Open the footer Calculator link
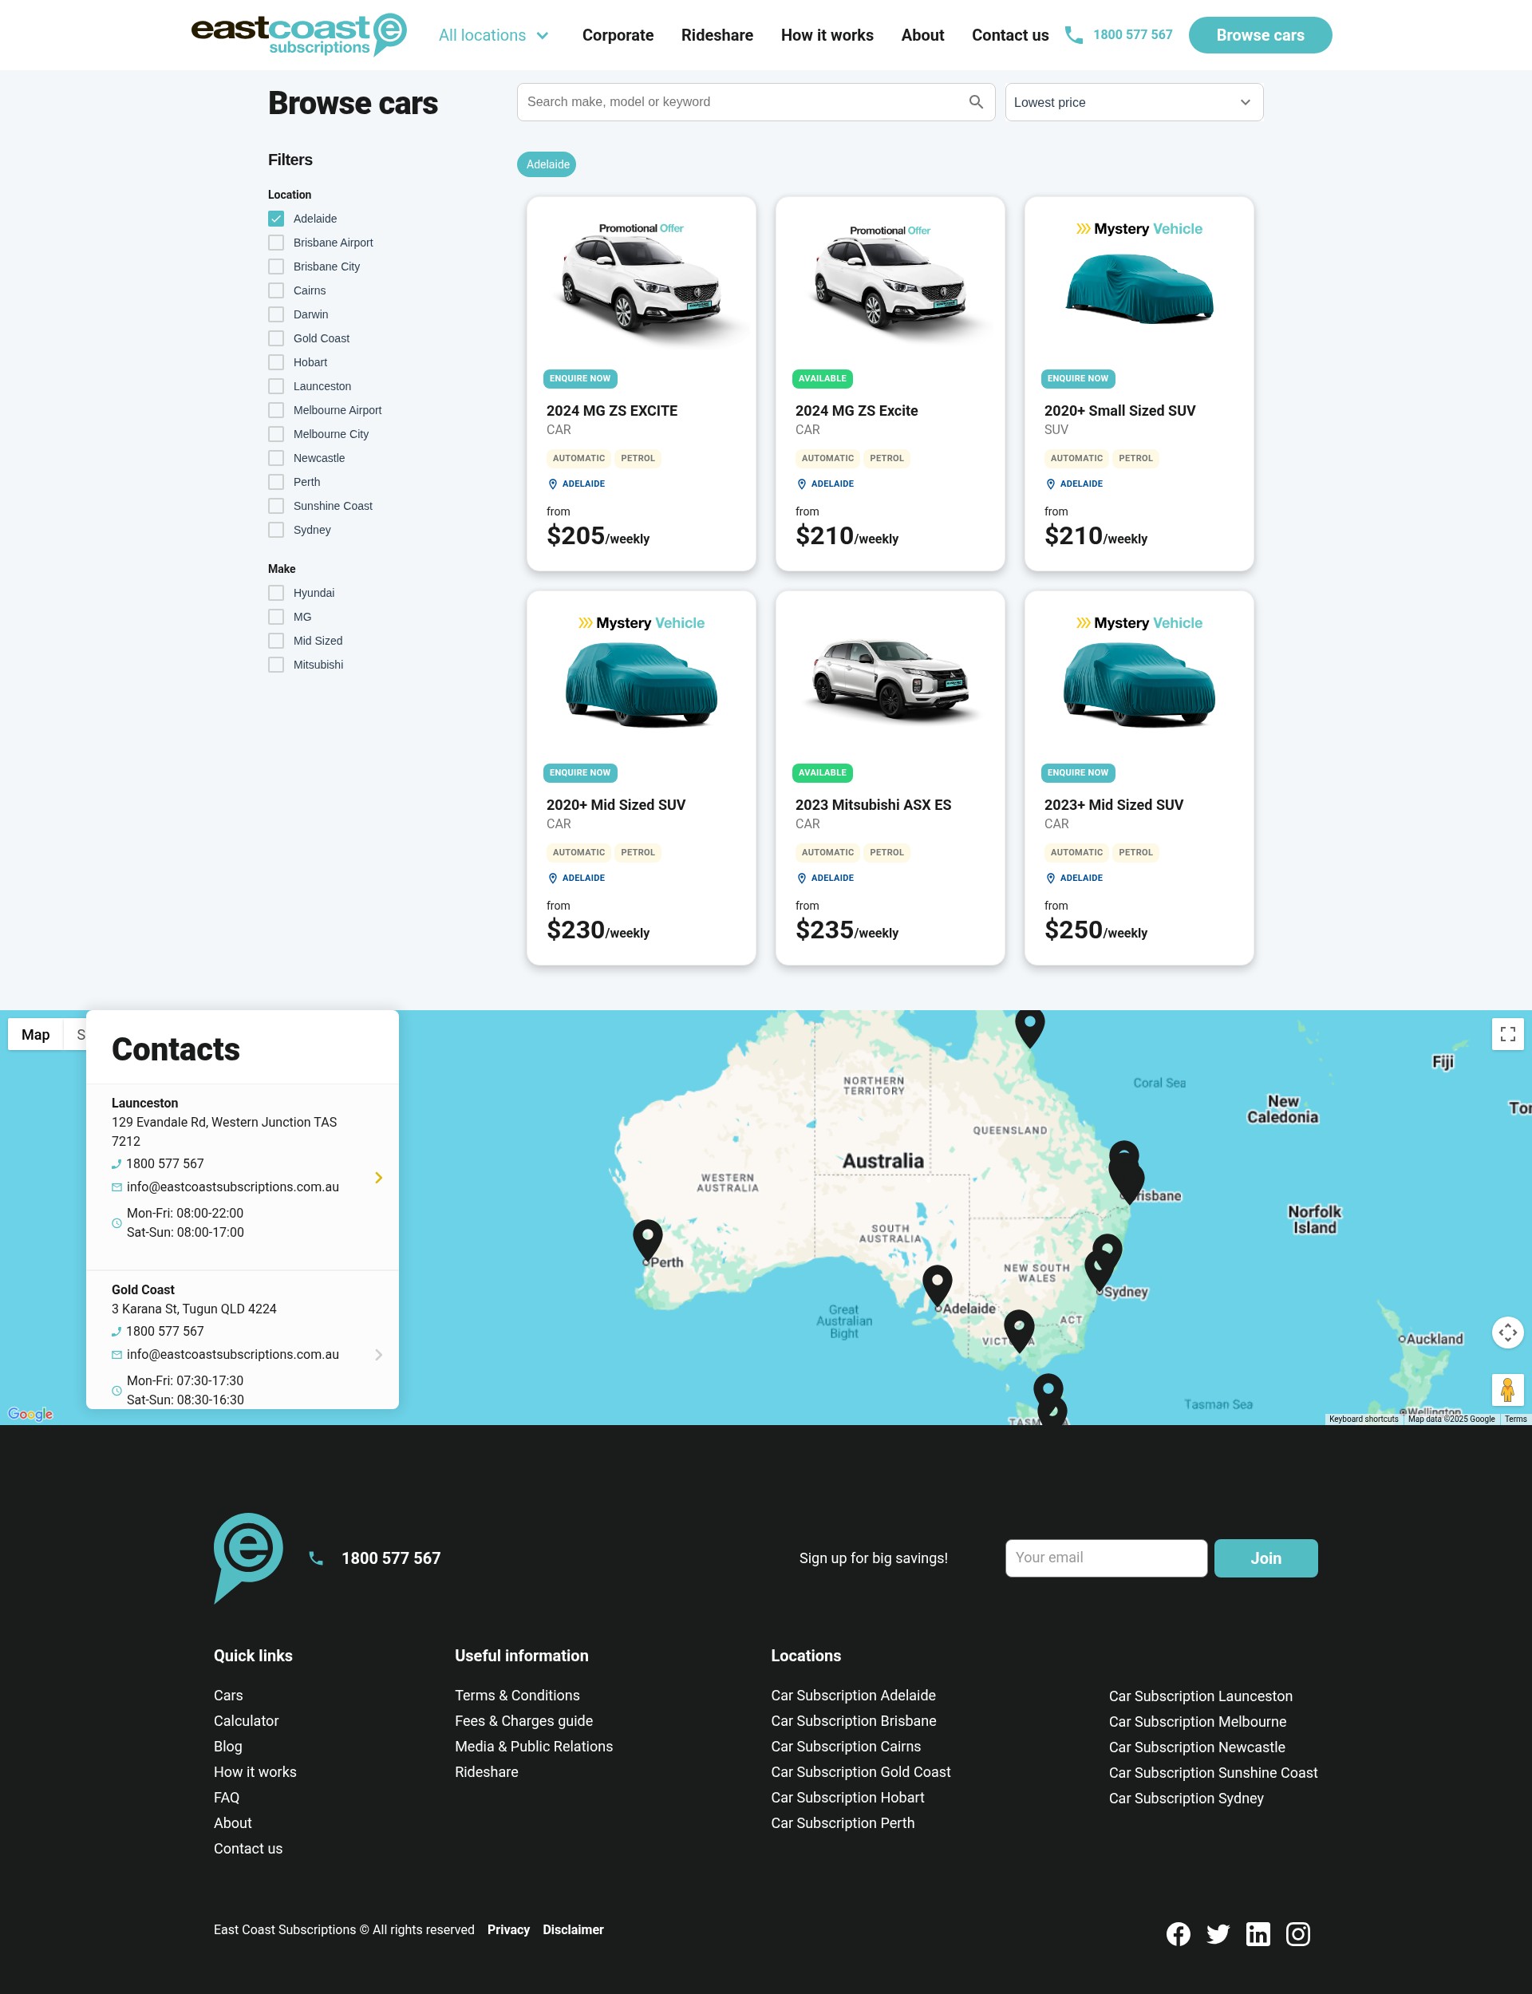Viewport: 1532px width, 1994px height. point(247,1720)
